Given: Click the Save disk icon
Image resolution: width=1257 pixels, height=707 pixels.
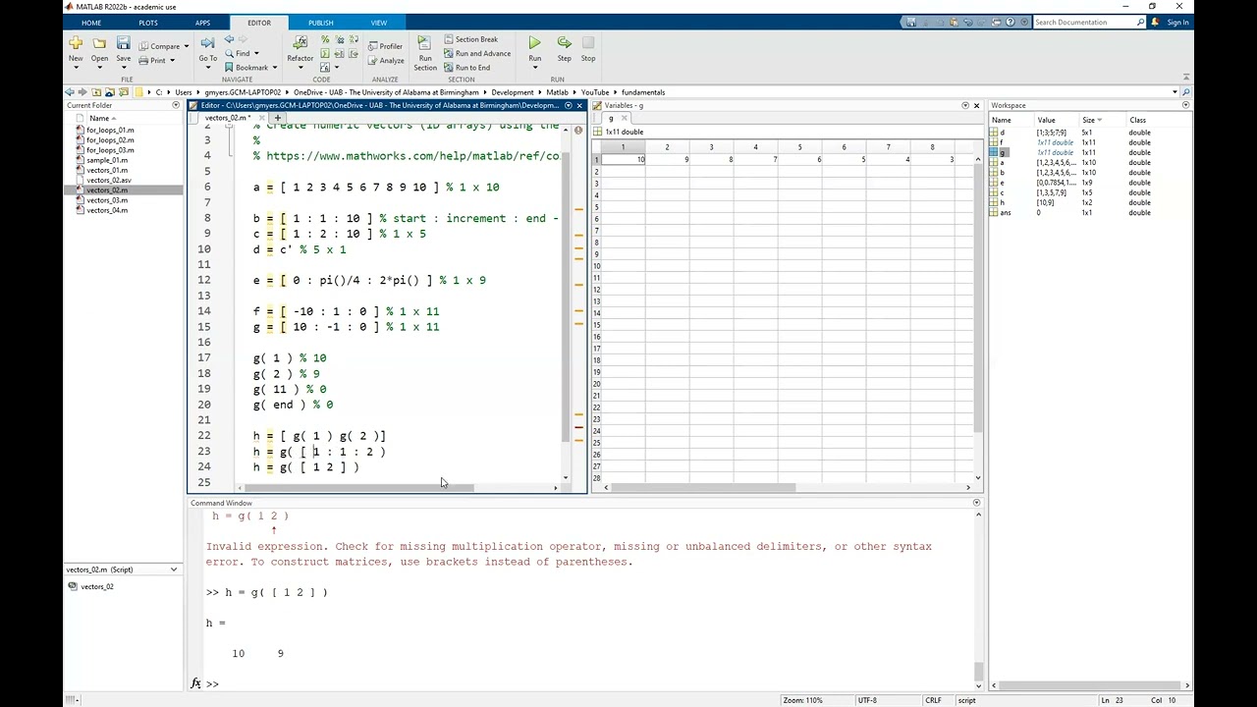Looking at the screenshot, I should [123, 43].
